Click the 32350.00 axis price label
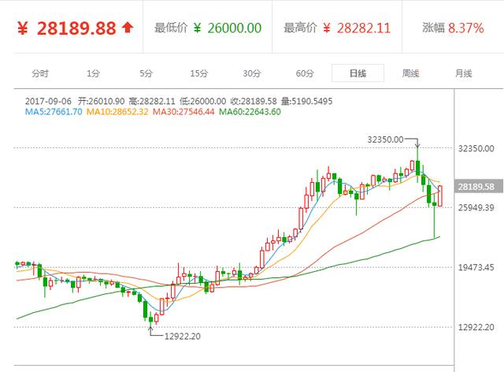The height and width of the screenshot is (372, 504). point(476,148)
